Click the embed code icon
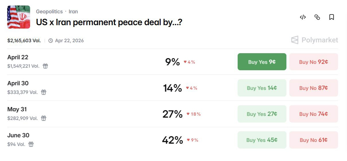 pos(303,17)
